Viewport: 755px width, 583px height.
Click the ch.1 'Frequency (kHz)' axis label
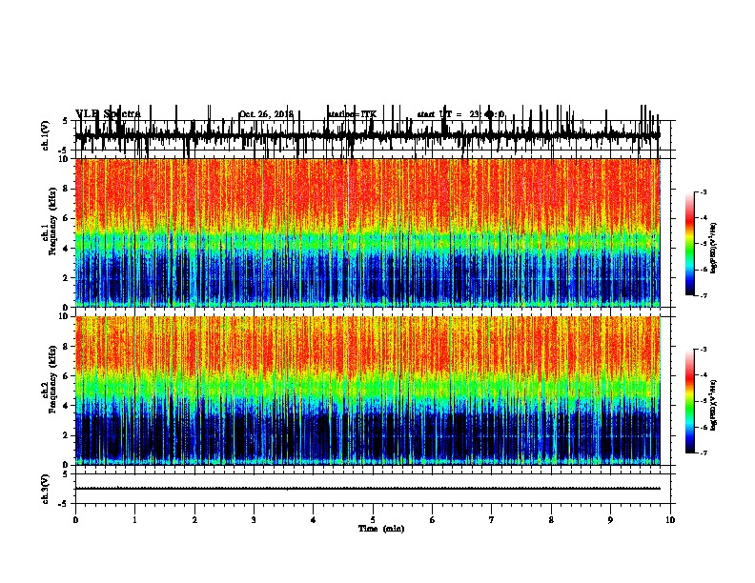(x=52, y=221)
